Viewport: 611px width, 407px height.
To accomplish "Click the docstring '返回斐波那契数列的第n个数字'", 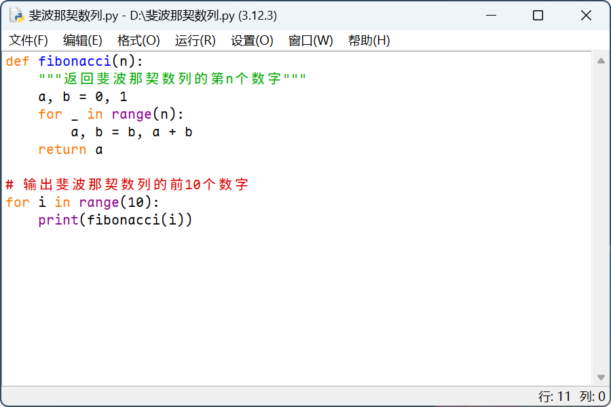I will (172, 79).
